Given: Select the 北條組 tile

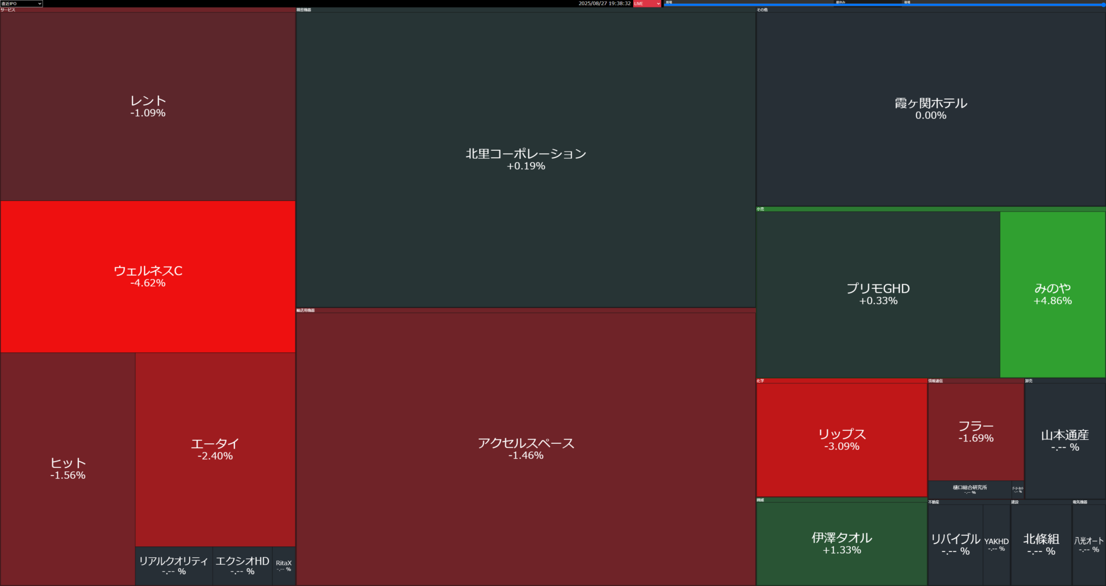Looking at the screenshot, I should 1041,545.
